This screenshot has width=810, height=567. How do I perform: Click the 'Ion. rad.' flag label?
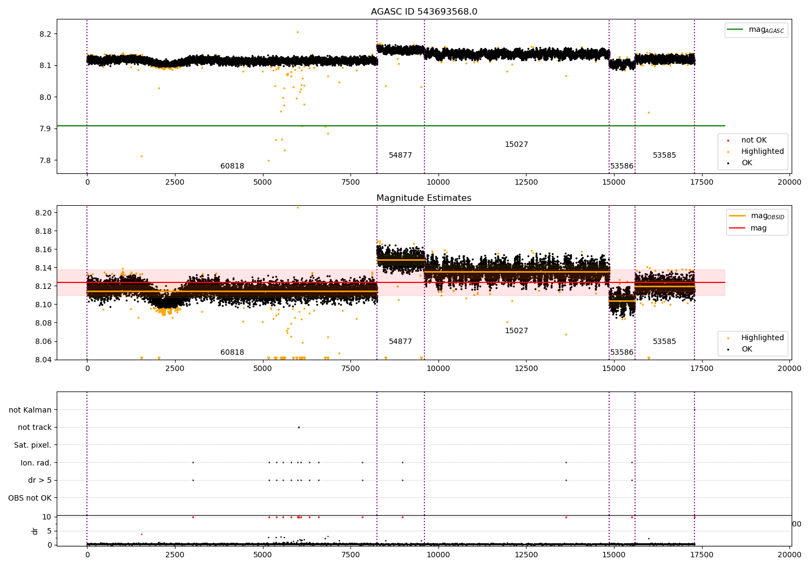(36, 463)
